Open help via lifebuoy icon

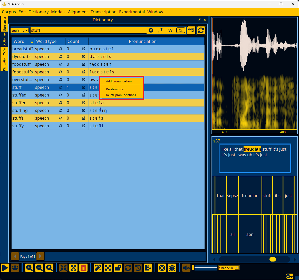pyautogui.click(x=162, y=268)
